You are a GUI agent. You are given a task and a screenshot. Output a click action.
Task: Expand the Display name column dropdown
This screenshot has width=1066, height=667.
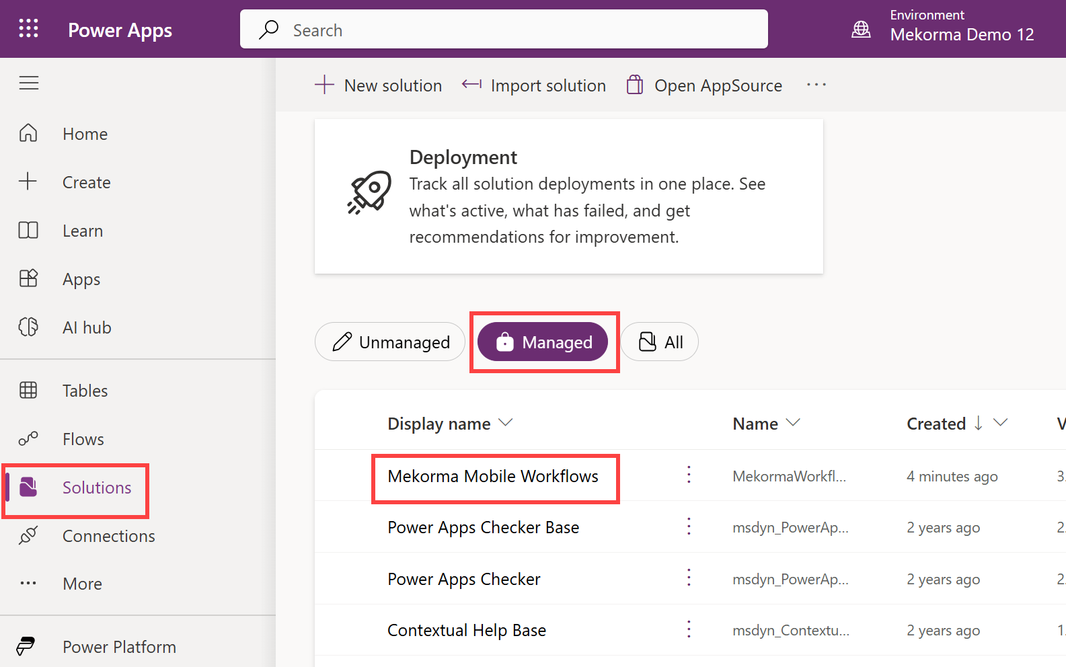point(506,423)
